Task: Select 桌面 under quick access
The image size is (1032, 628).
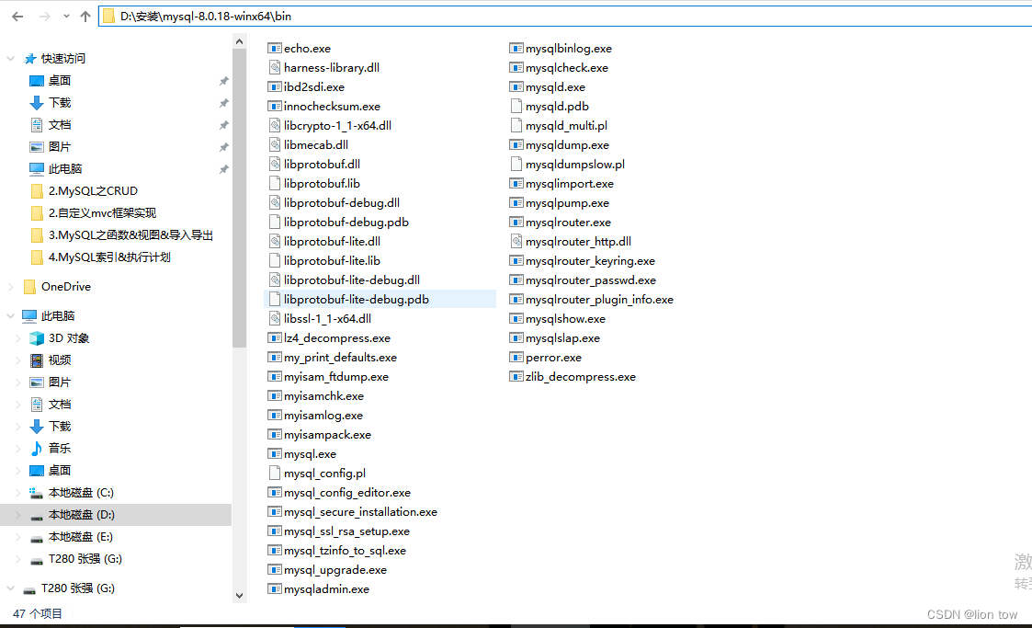Action: pos(59,80)
